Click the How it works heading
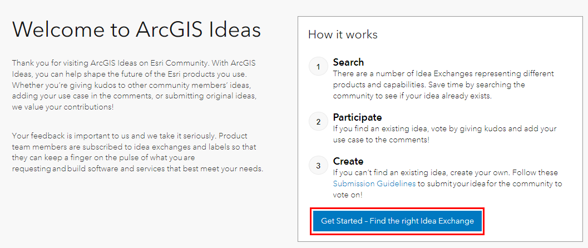 pos(343,34)
